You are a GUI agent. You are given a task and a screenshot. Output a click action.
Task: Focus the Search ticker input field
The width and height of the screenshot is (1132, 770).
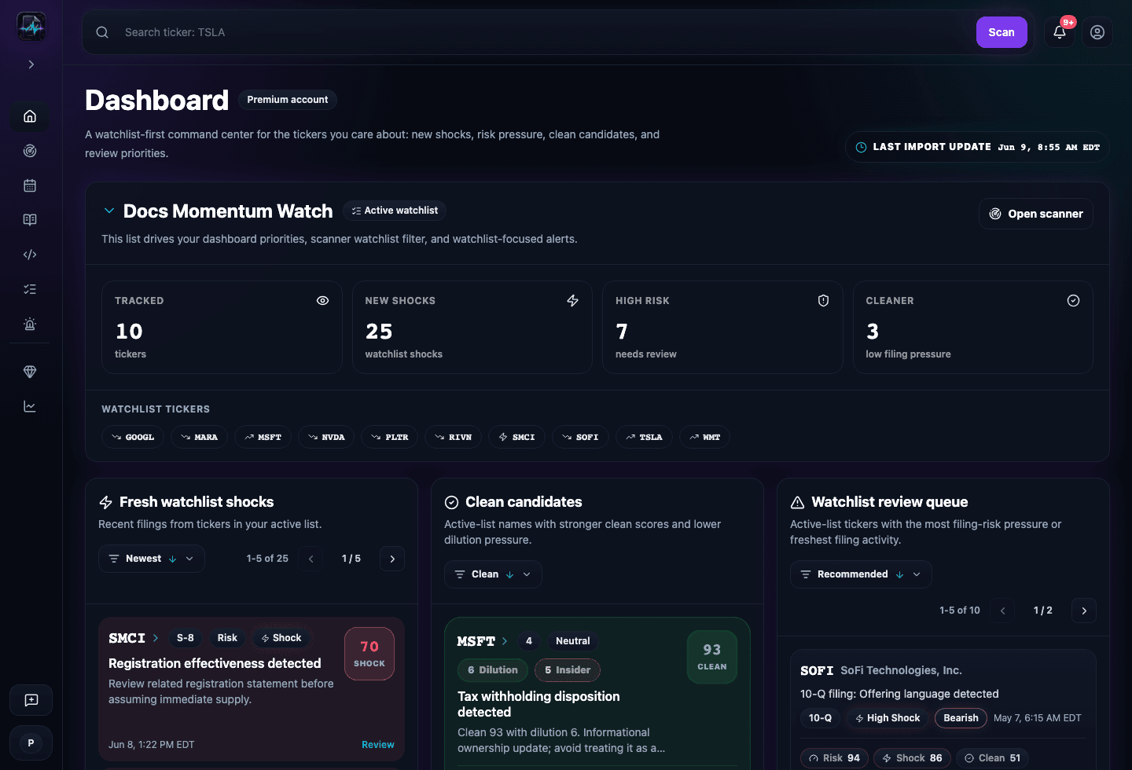click(x=542, y=32)
